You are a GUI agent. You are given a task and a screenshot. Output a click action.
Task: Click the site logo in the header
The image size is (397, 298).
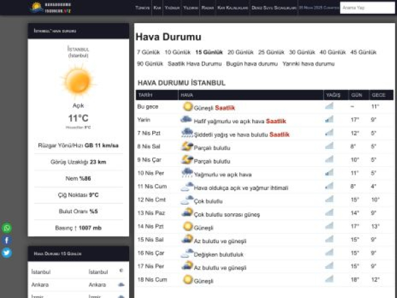(x=51, y=7)
